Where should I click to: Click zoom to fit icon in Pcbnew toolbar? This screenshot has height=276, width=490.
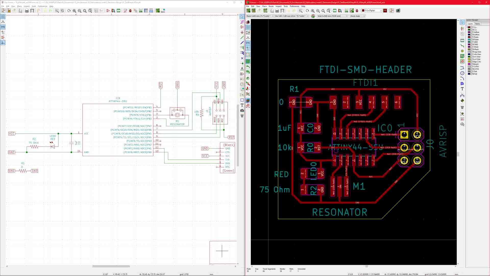pyautogui.click(x=323, y=11)
